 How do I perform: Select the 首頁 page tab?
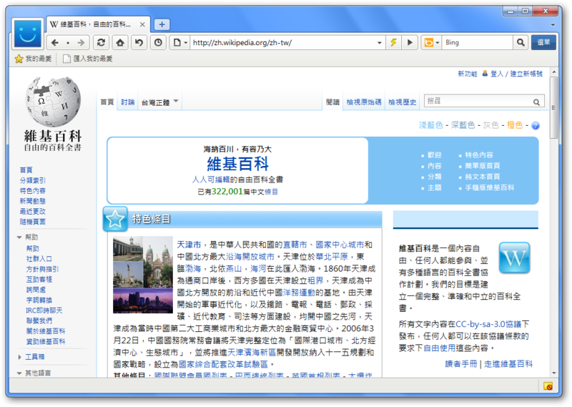(x=107, y=102)
